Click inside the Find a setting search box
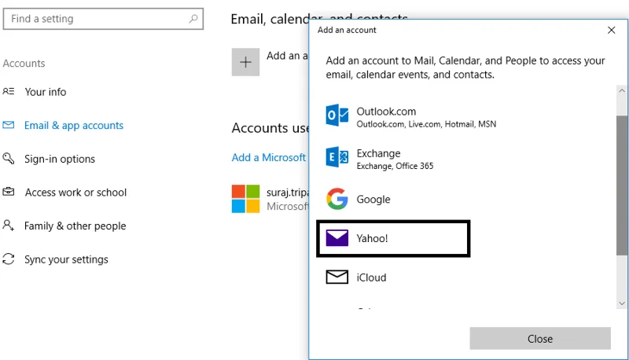 [x=103, y=19]
